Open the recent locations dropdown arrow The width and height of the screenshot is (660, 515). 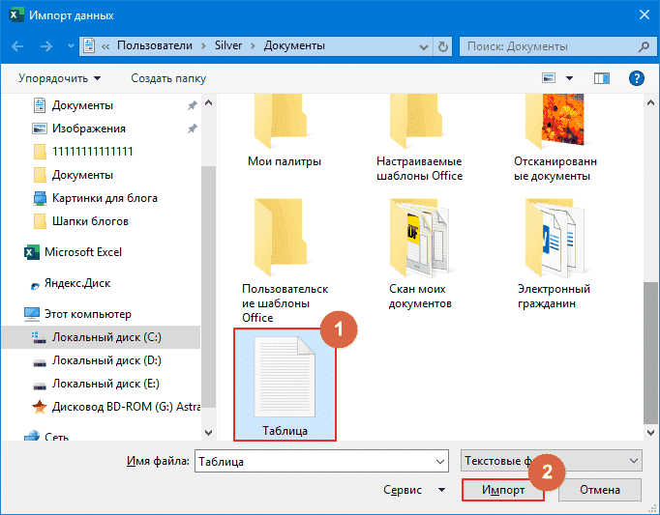click(x=71, y=45)
